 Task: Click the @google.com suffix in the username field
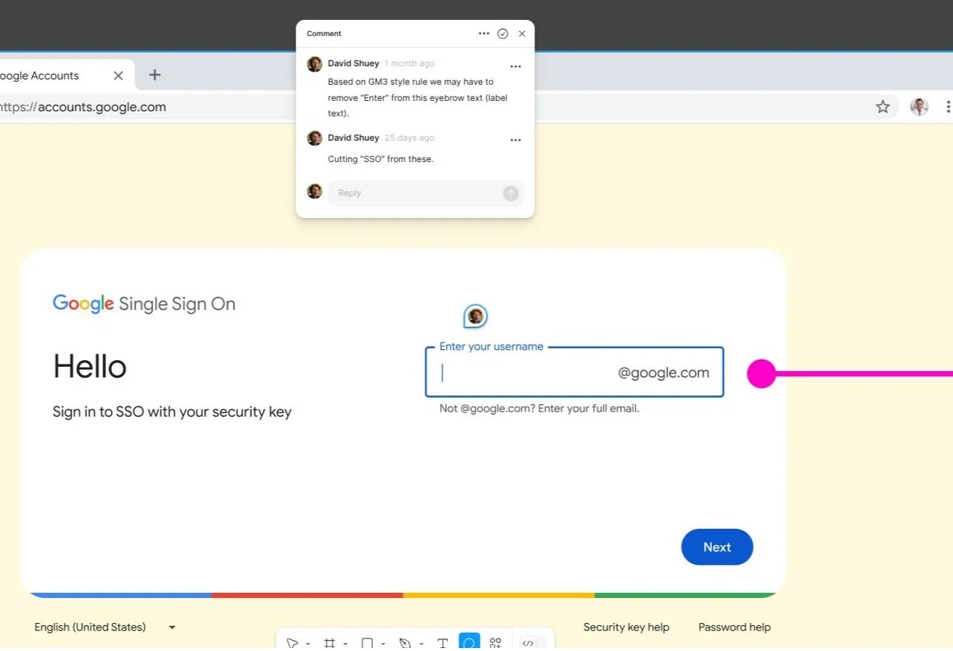coord(663,373)
